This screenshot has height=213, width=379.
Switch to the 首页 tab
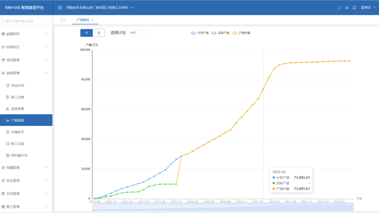coord(63,20)
